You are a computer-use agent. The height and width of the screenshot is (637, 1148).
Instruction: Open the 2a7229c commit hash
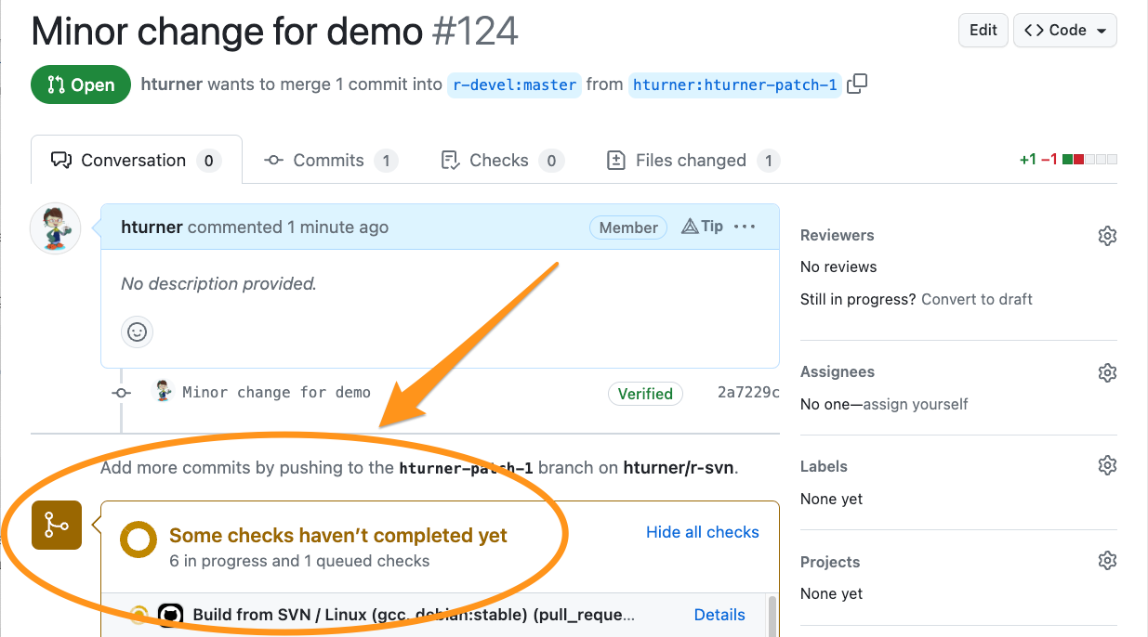point(747,392)
